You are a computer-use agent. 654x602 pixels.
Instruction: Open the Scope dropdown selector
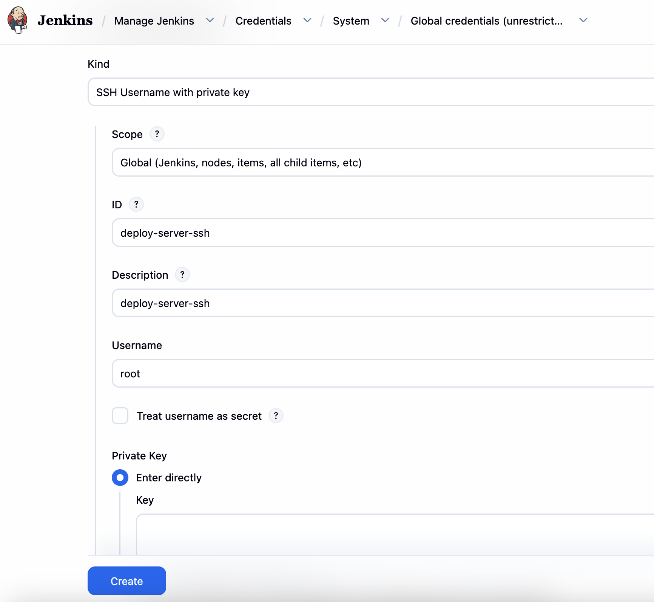[x=381, y=163]
